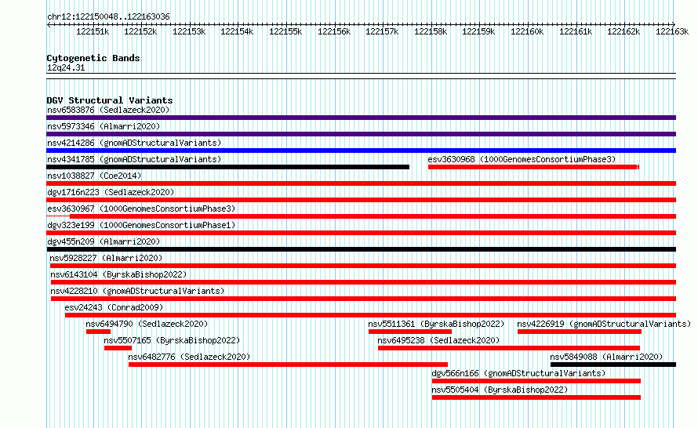Open the nsv5973346 (Almarri2020) label
This screenshot has width=698, height=428.
(104, 126)
